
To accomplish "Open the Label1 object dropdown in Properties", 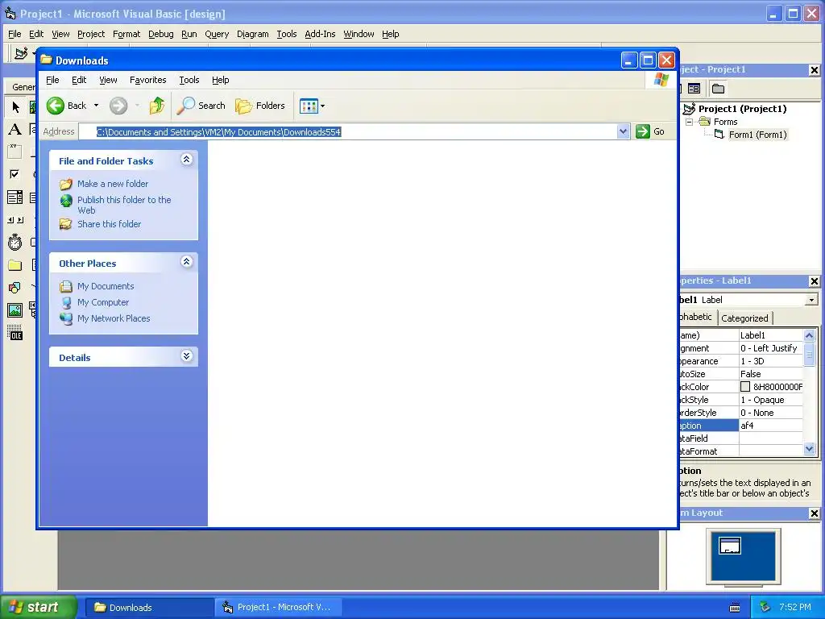I will point(812,300).
